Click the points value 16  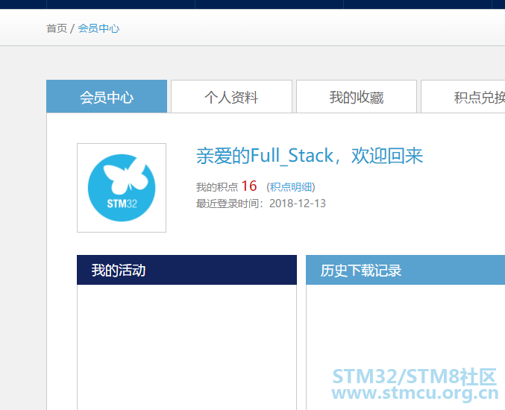249,186
